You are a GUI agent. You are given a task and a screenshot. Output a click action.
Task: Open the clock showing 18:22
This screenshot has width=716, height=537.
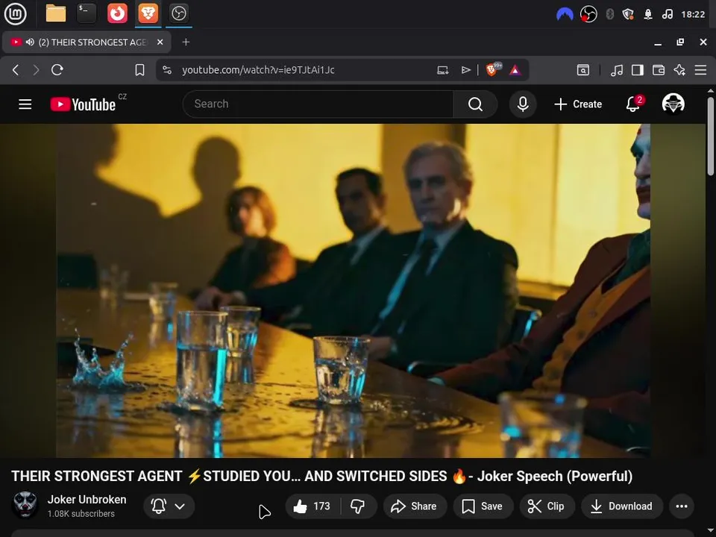(693, 15)
